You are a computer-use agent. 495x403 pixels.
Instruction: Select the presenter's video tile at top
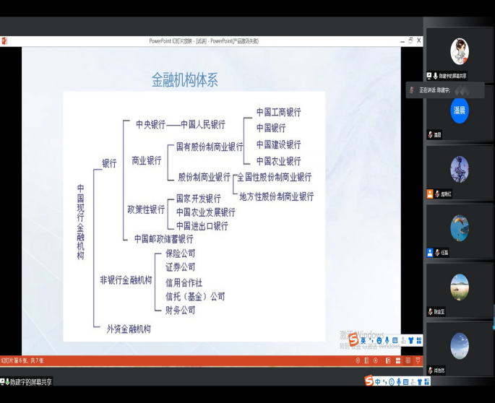click(460, 52)
